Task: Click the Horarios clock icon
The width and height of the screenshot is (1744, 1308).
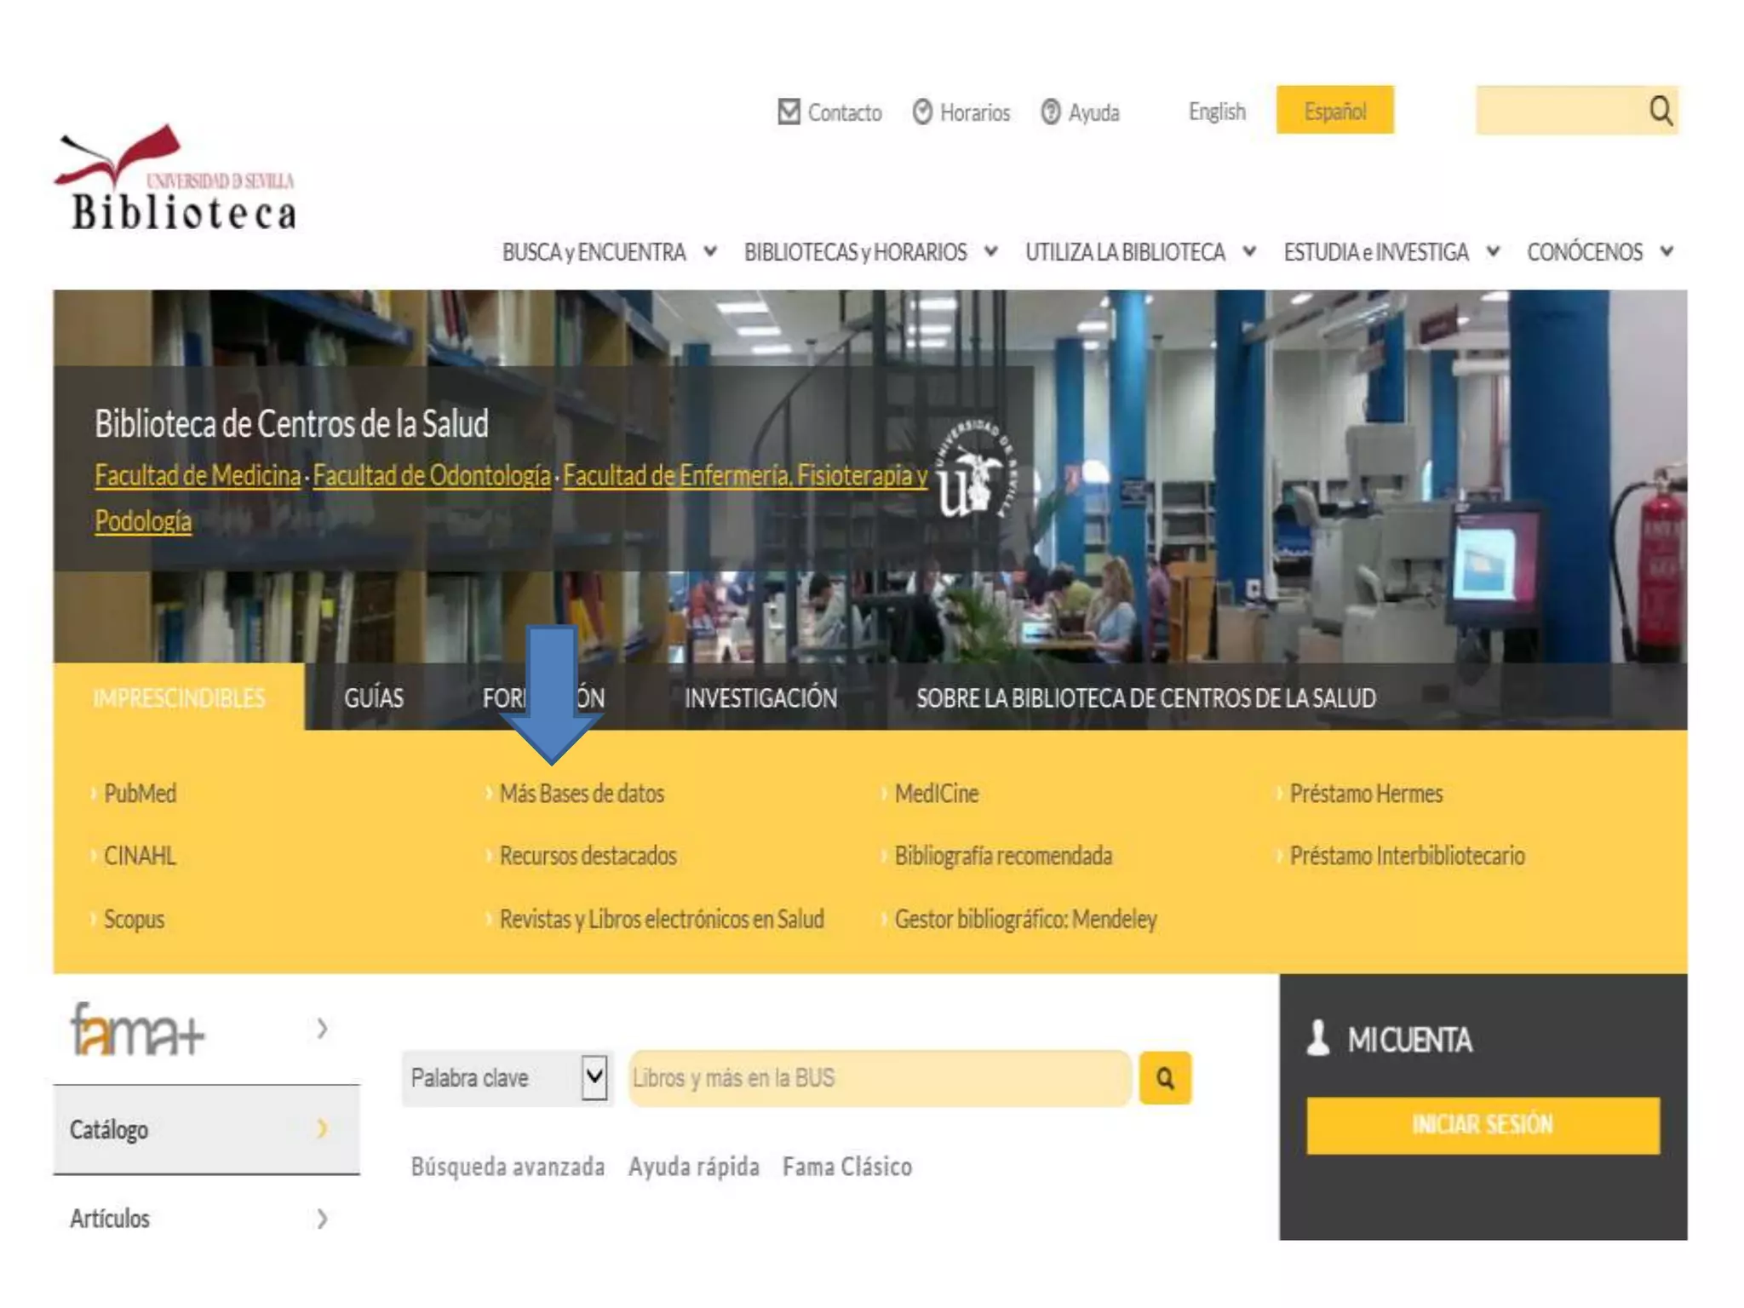Action: tap(921, 112)
